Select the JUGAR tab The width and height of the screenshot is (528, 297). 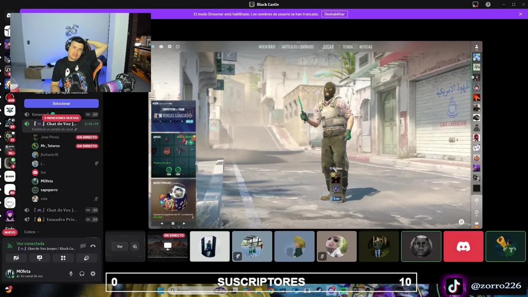tap(328, 47)
